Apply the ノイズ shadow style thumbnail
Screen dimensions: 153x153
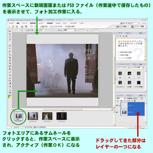[x=139, y=73]
